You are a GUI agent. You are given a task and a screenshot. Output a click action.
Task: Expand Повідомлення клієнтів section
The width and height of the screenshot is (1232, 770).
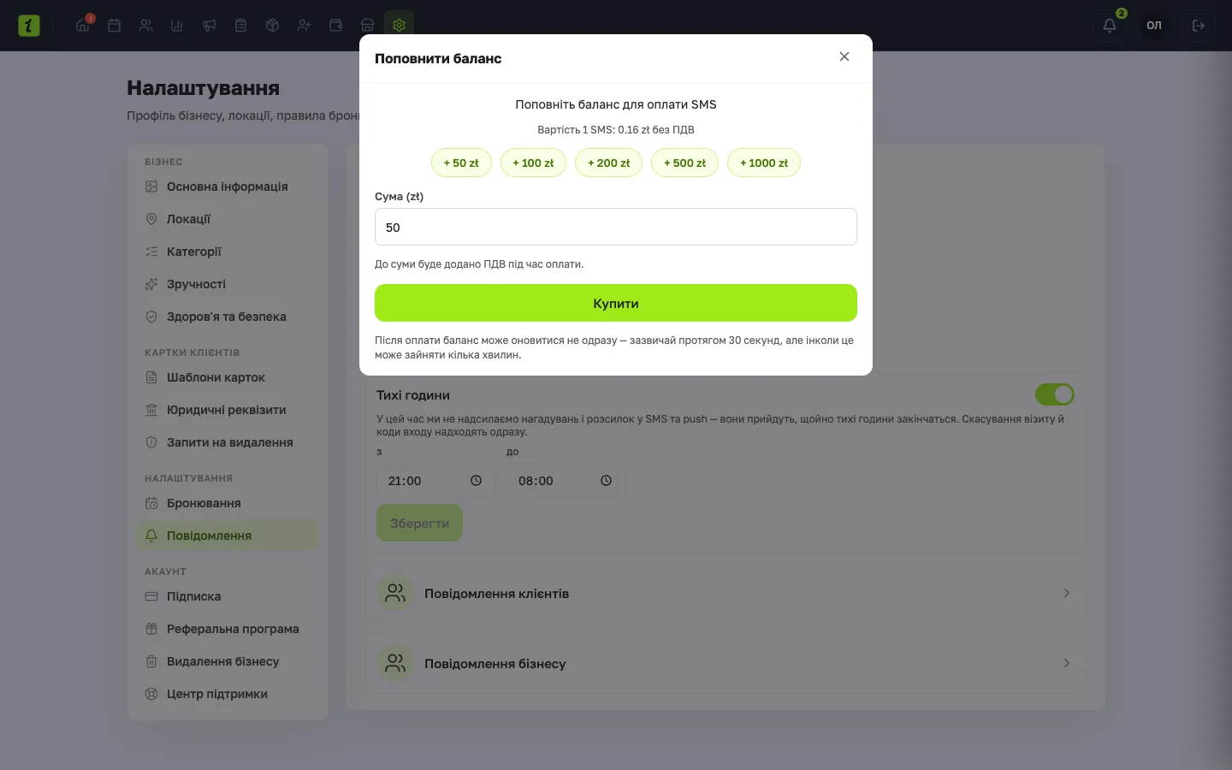726,593
